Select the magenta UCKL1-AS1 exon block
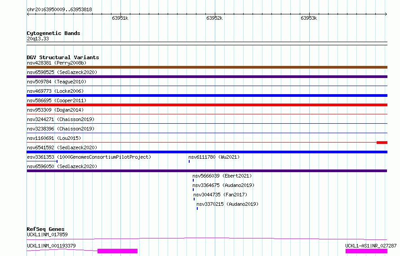 tap(366, 251)
